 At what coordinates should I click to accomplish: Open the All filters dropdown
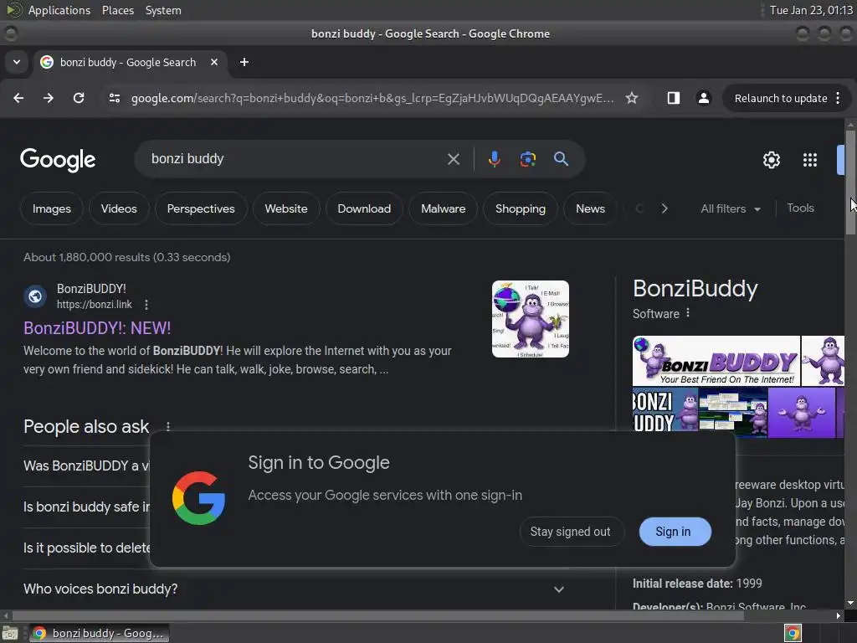click(x=730, y=208)
